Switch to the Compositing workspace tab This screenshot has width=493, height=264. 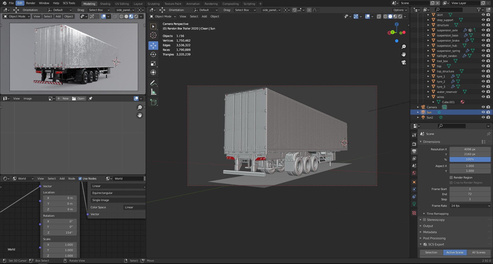(x=230, y=4)
